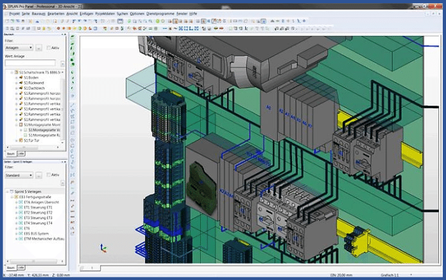This screenshot has height=280, width=446.
Task: Collapse the Sprint 5 Verlegen node
Action: coord(8,192)
